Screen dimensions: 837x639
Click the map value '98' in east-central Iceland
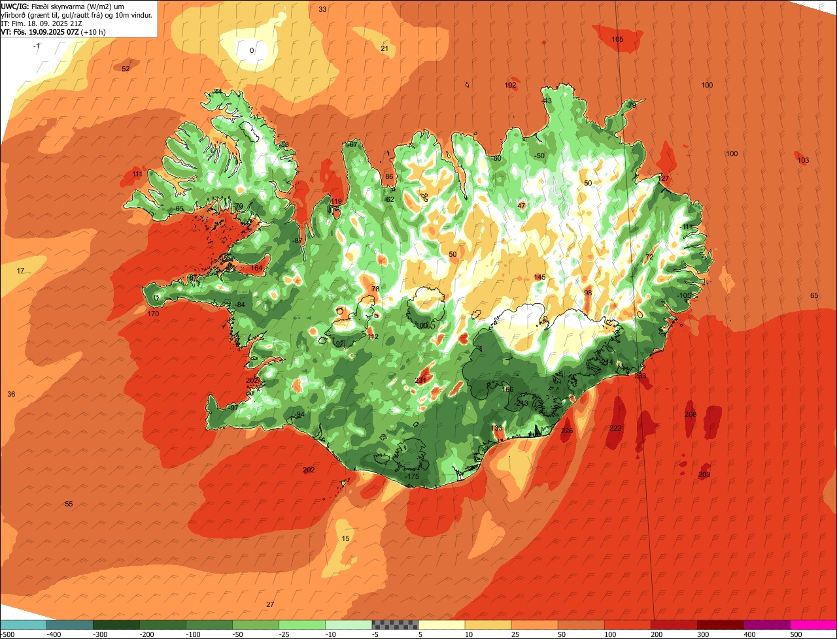click(588, 293)
